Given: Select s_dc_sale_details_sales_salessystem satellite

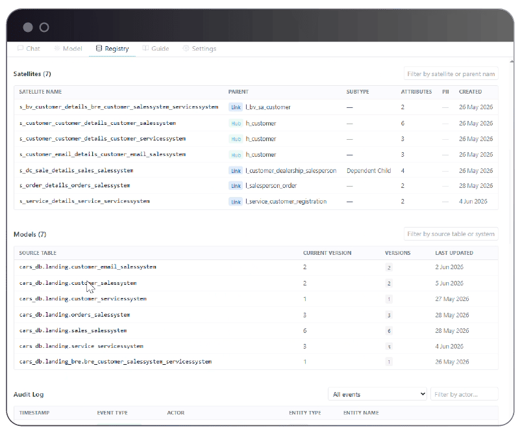Looking at the screenshot, I should point(76,170).
